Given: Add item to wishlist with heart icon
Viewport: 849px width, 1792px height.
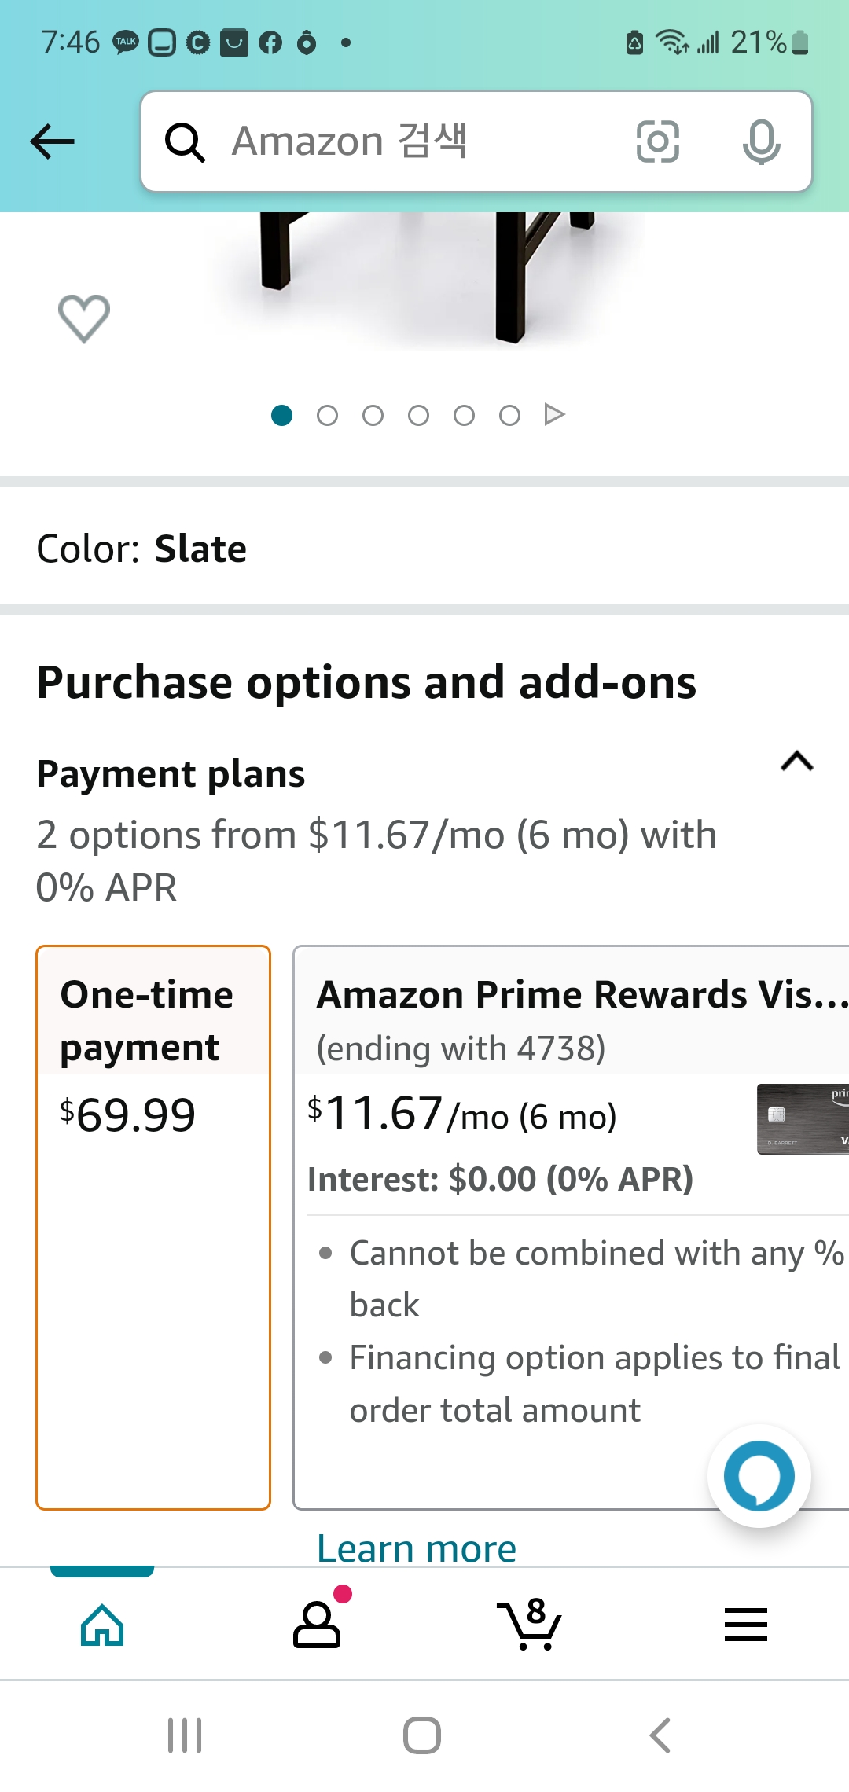Looking at the screenshot, I should [x=84, y=318].
